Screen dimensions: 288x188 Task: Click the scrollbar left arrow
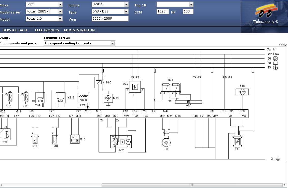tap(2, 185)
